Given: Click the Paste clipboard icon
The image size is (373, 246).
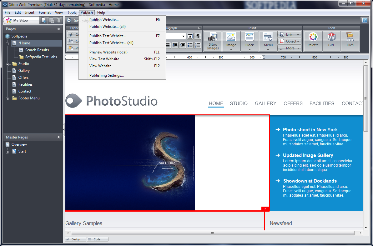Looking at the screenshot, I should [x=71, y=48].
